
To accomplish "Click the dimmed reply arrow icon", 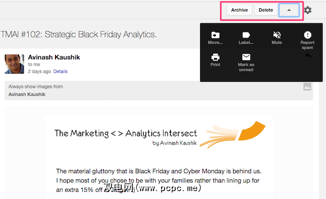I will point(308,56).
